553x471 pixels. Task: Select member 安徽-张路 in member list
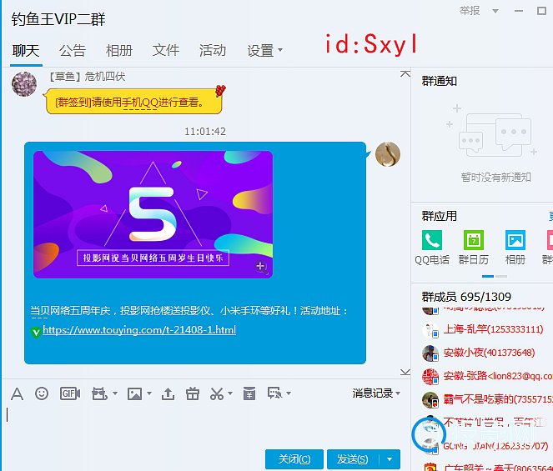(x=498, y=376)
